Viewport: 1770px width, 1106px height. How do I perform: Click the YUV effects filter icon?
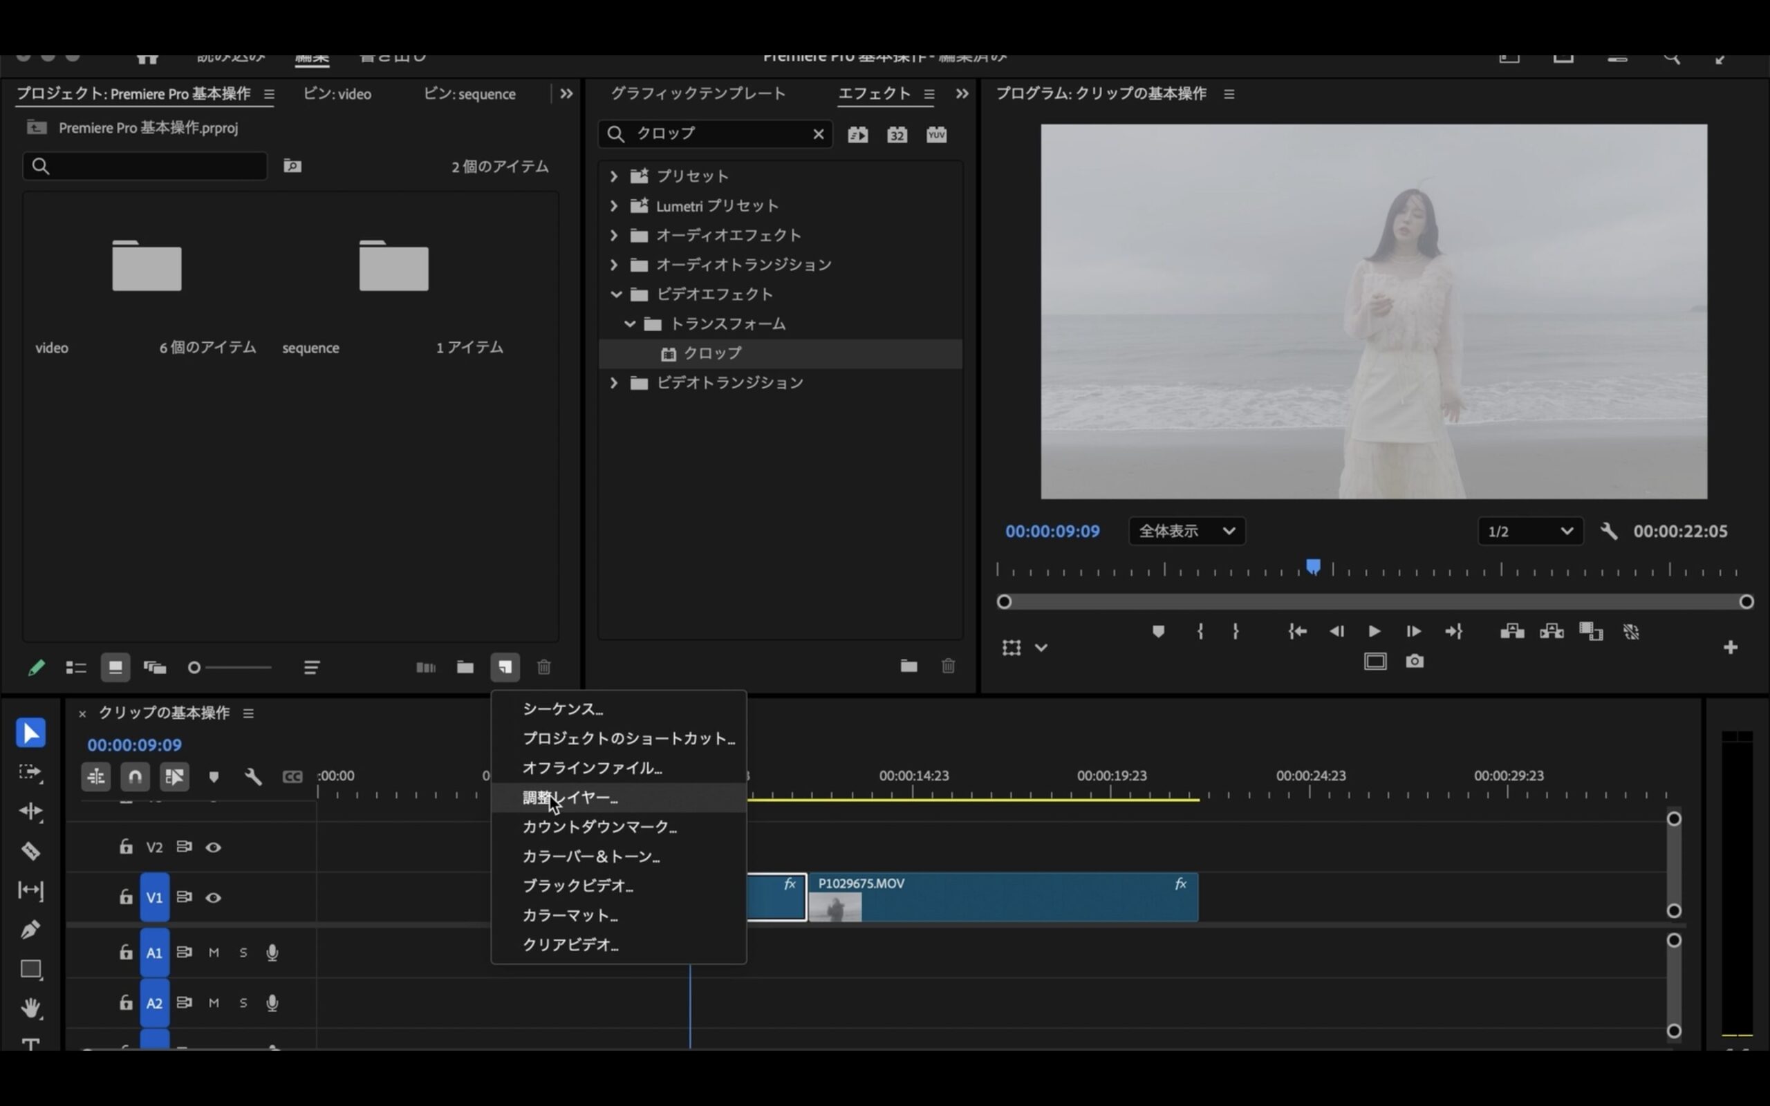coord(937,135)
